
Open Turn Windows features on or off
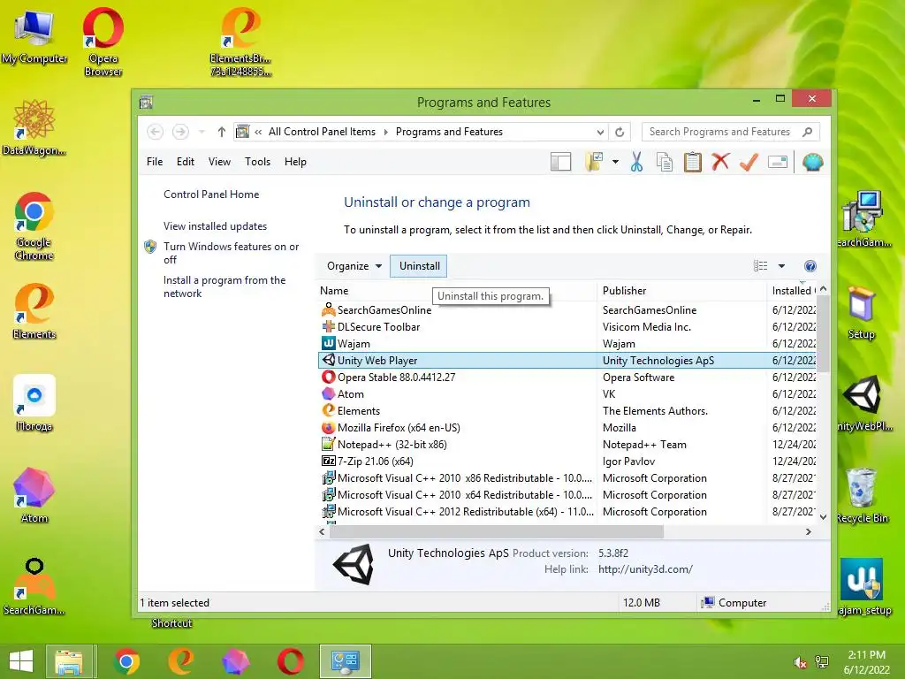coord(231,253)
